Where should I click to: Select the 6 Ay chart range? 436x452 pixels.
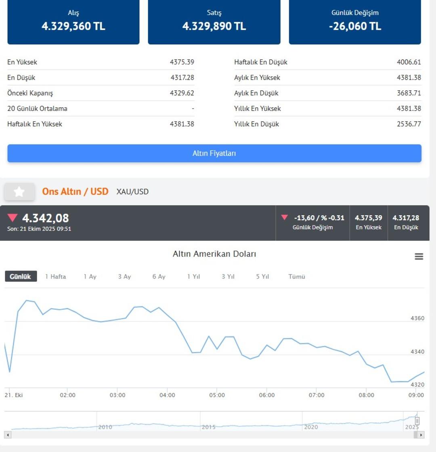[159, 277]
